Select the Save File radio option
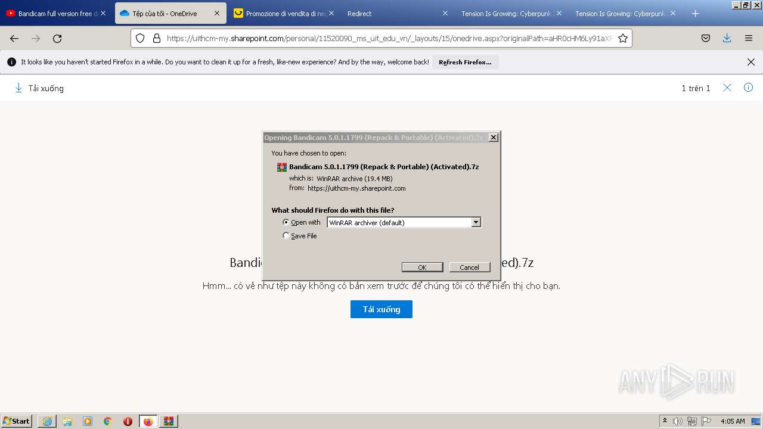The width and height of the screenshot is (763, 429). click(x=286, y=236)
